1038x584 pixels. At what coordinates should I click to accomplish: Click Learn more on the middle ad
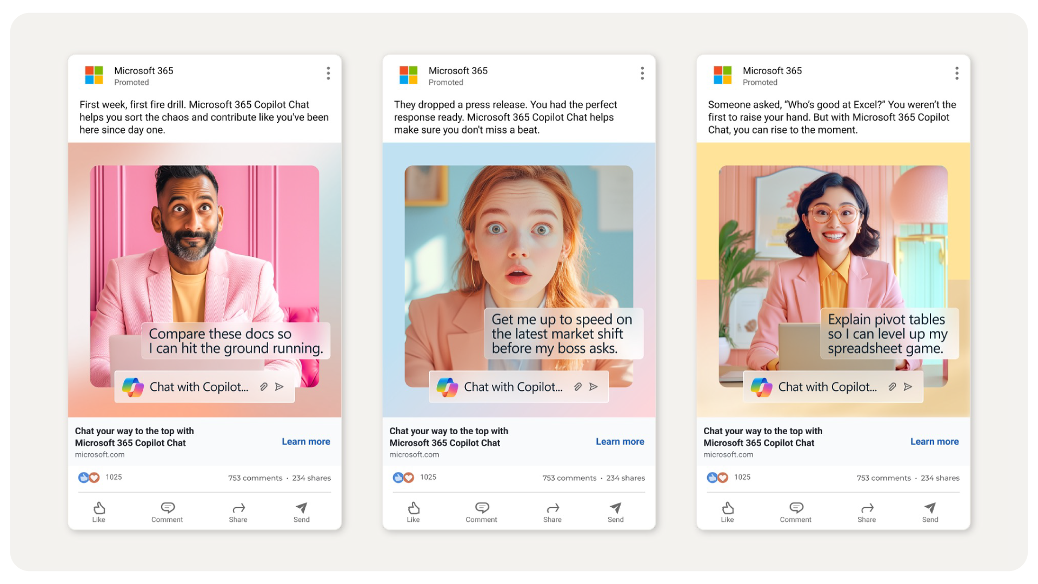click(620, 441)
